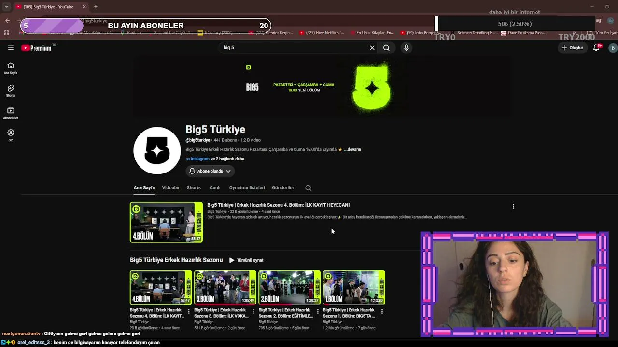Screen dimensions: 618x347
Task: Click the '1,2 B video' count text
Action: click(251, 140)
